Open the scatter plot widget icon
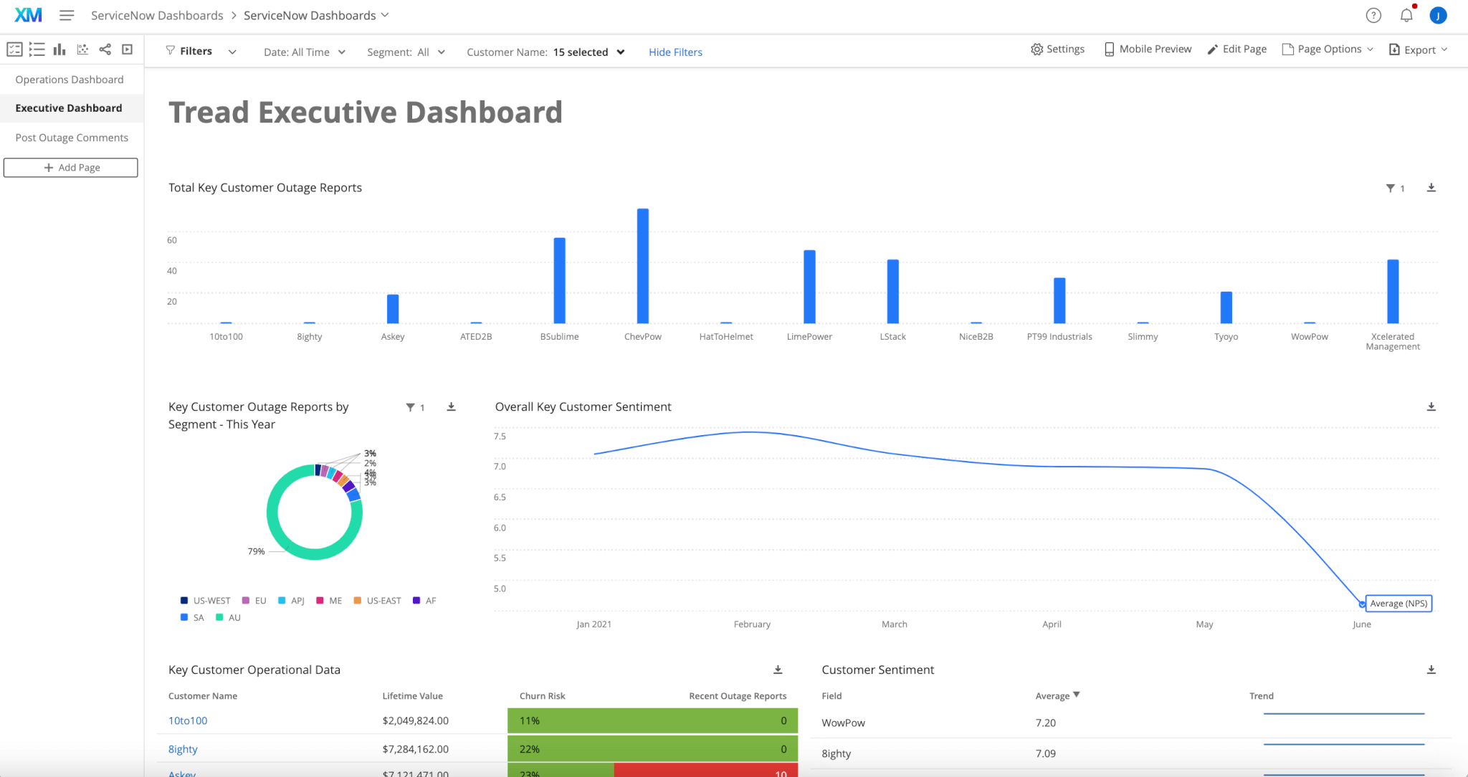1468x777 pixels. [x=82, y=49]
